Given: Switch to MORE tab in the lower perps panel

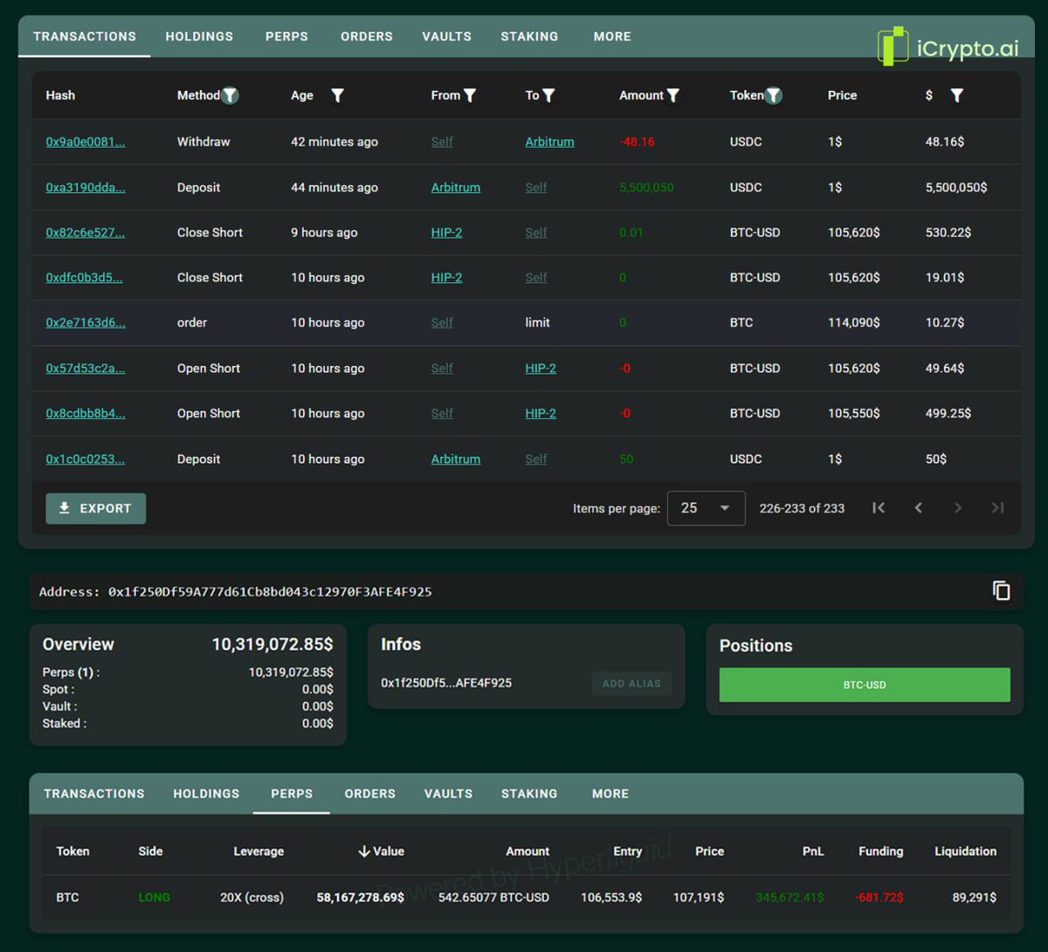Looking at the screenshot, I should (x=610, y=794).
